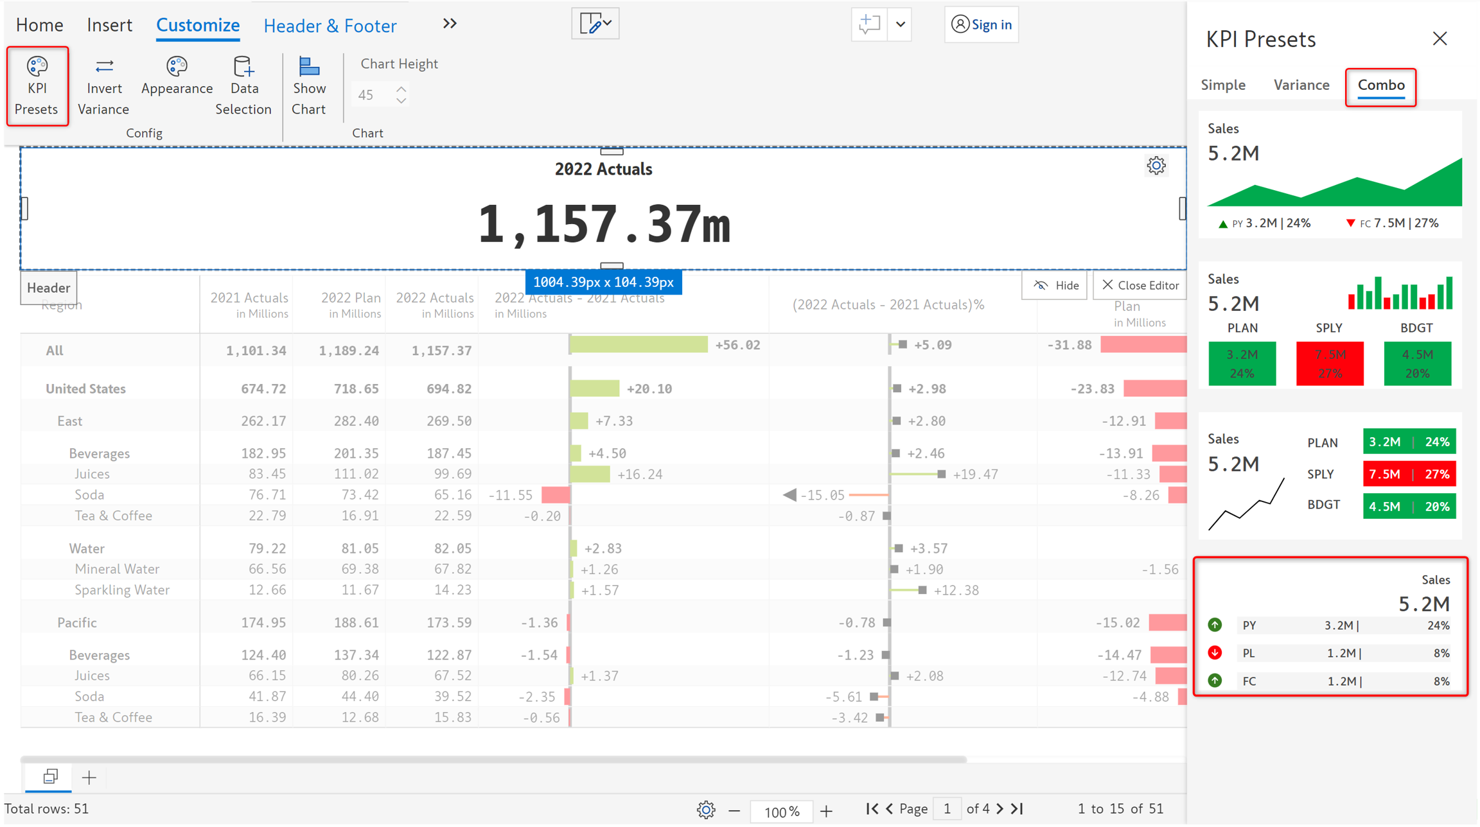Viewport: 1480px width, 827px height.
Task: Click the add comment icon
Action: (x=868, y=24)
